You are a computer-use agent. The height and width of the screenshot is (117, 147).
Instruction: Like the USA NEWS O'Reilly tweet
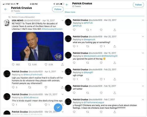coord(46,64)
